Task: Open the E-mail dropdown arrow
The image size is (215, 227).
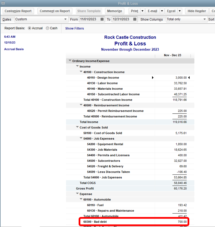Action: click(x=162, y=11)
